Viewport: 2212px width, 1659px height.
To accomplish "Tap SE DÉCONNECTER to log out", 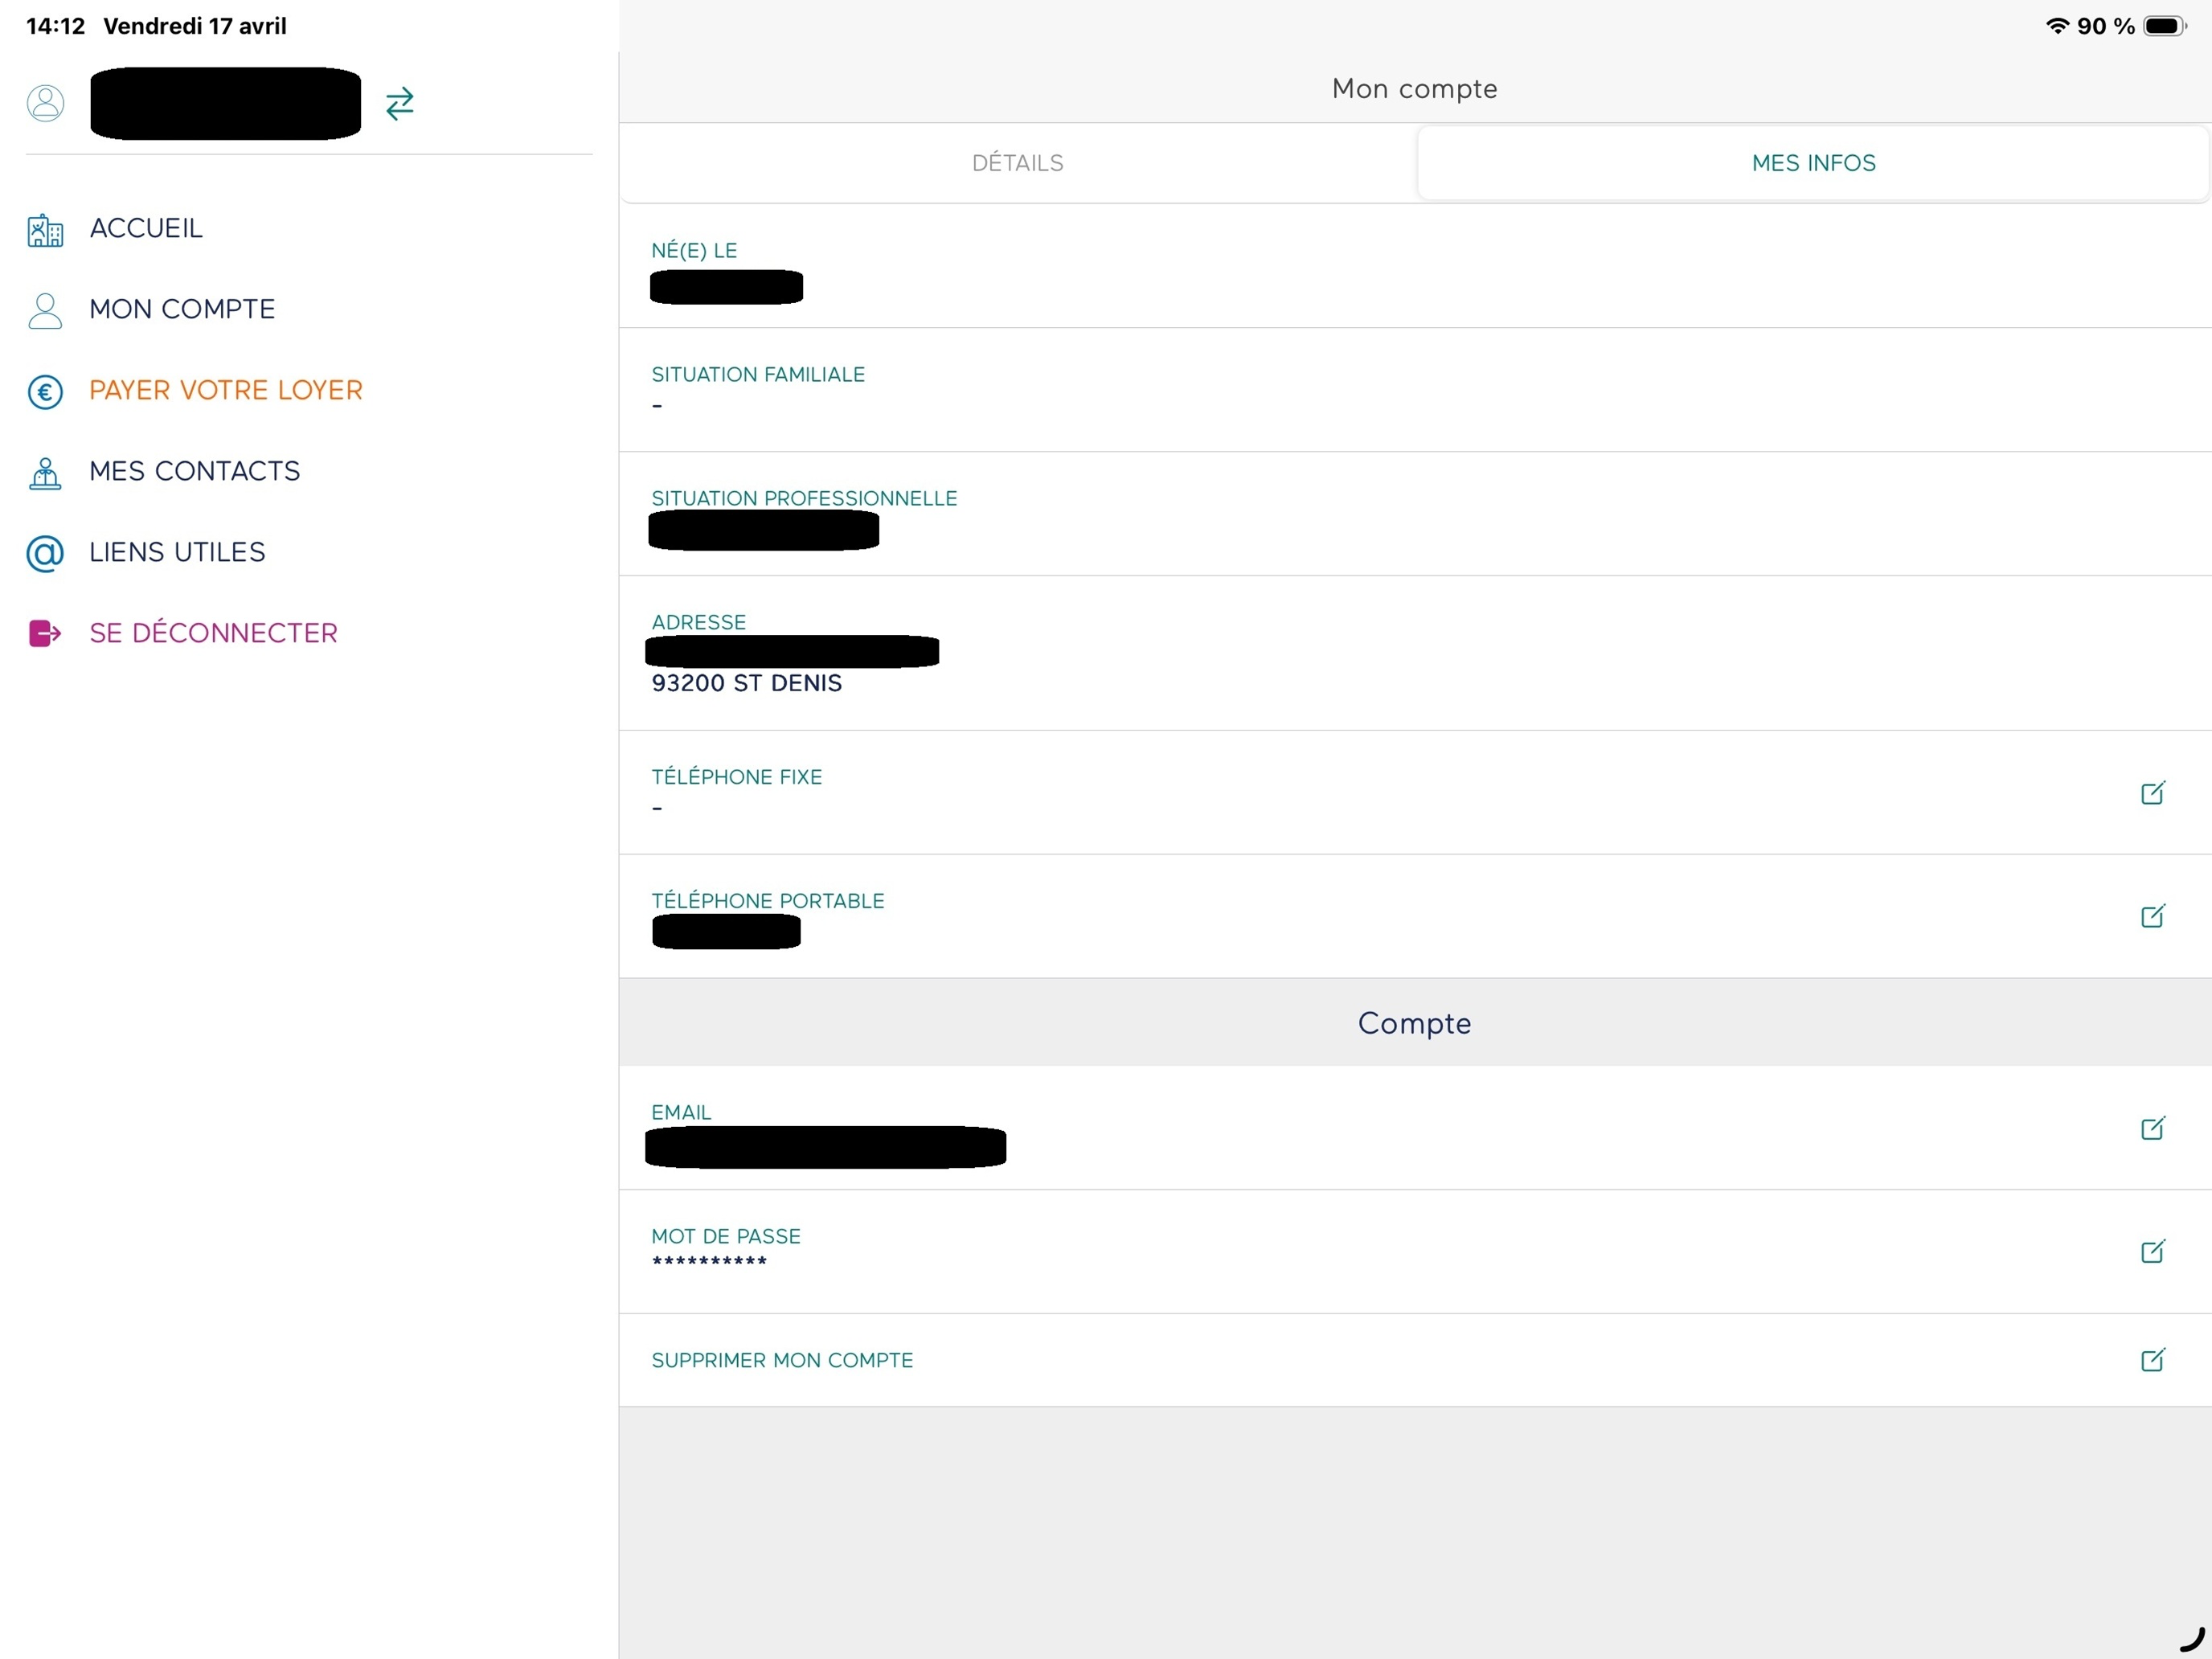I will [213, 633].
